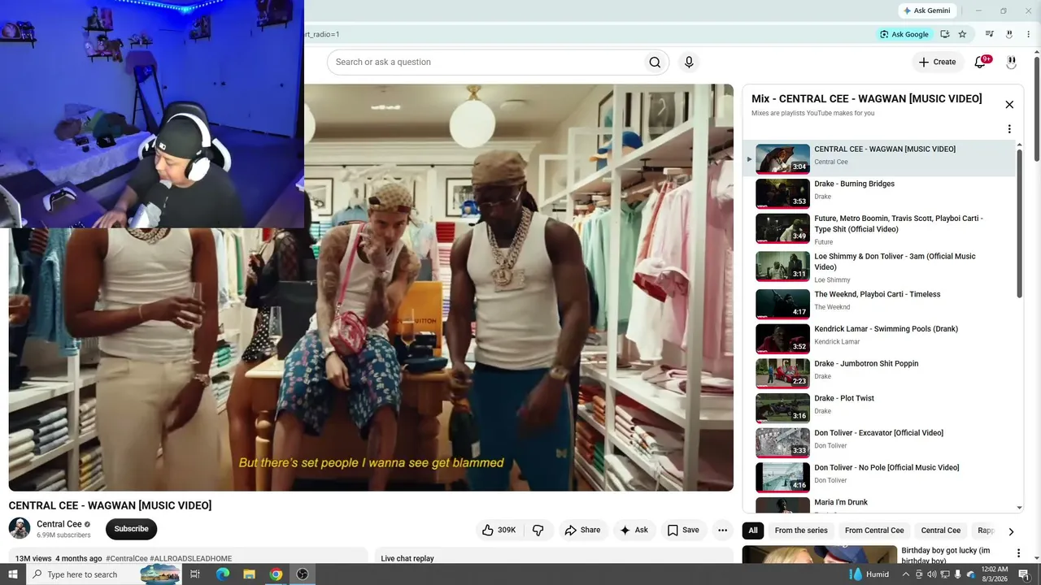Click the main video player

tap(371, 288)
